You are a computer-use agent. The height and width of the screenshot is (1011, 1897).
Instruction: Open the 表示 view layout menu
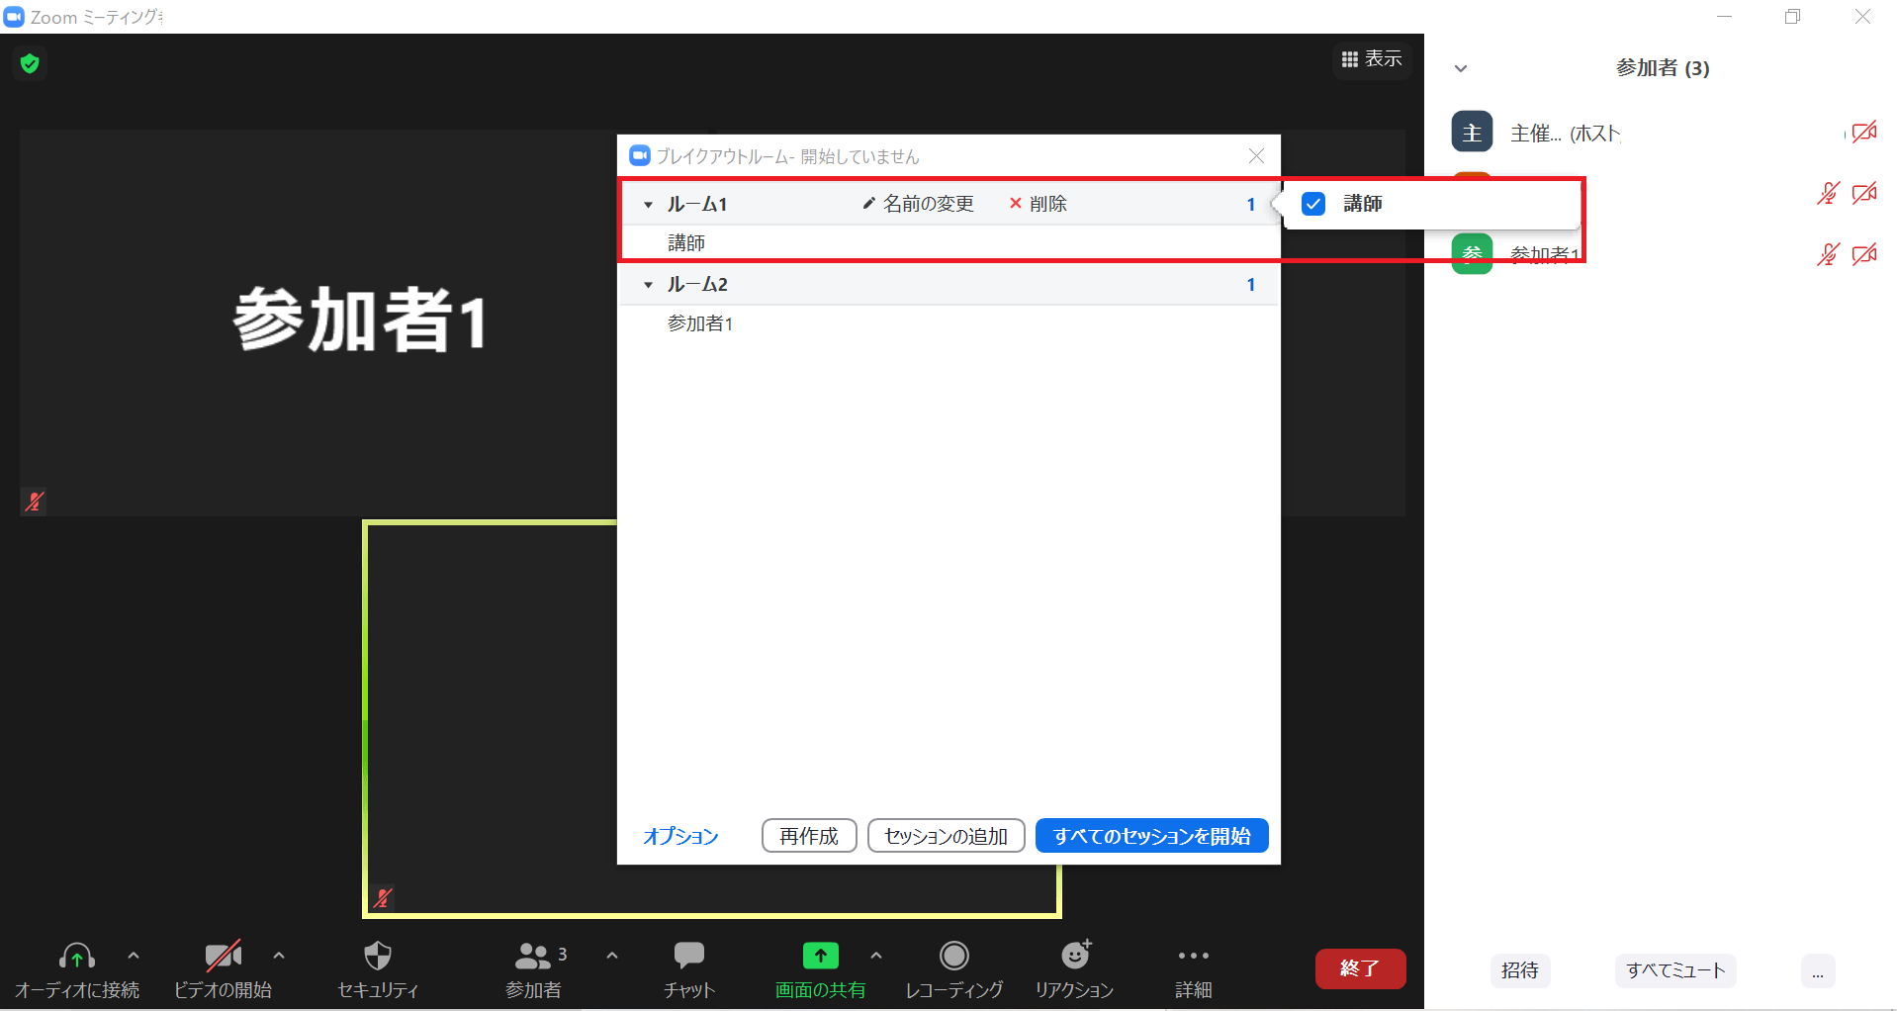pyautogui.click(x=1372, y=59)
